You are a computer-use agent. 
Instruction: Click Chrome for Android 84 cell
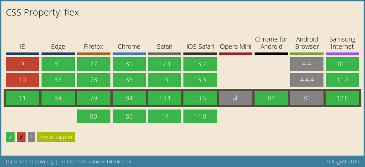pos(271,98)
